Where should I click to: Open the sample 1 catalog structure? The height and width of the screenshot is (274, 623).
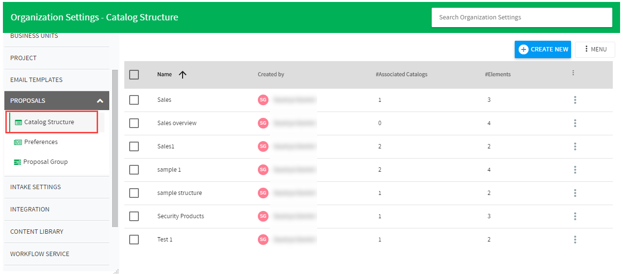(x=169, y=170)
